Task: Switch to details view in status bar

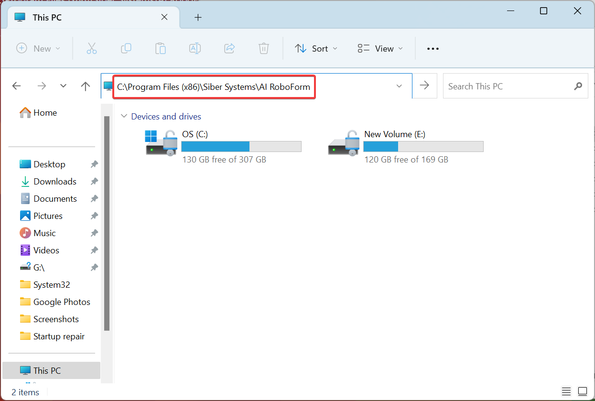Action: pos(566,391)
